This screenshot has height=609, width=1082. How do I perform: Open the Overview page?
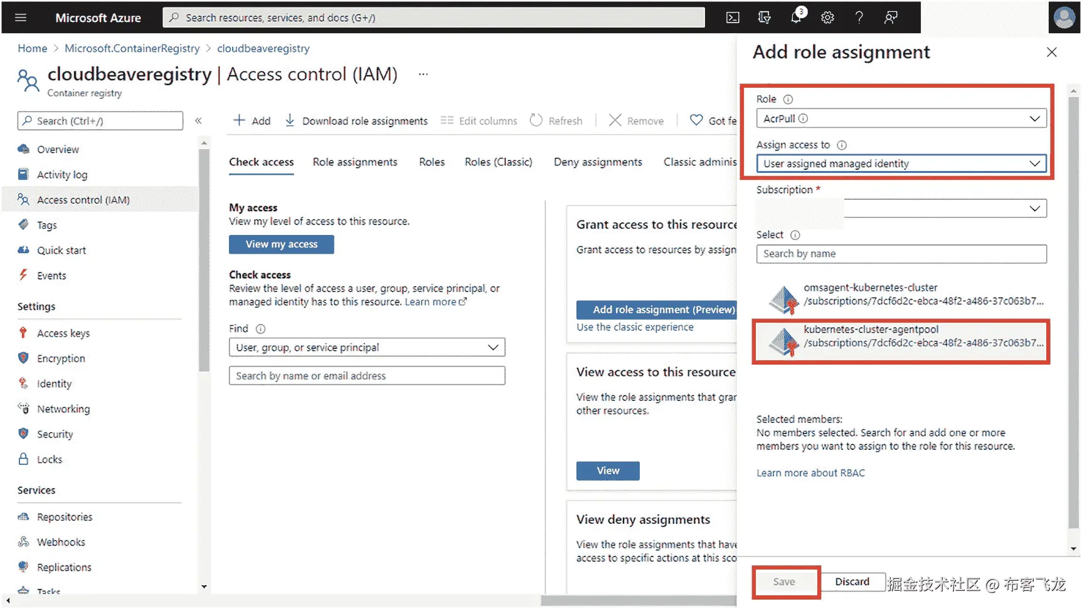coord(58,149)
